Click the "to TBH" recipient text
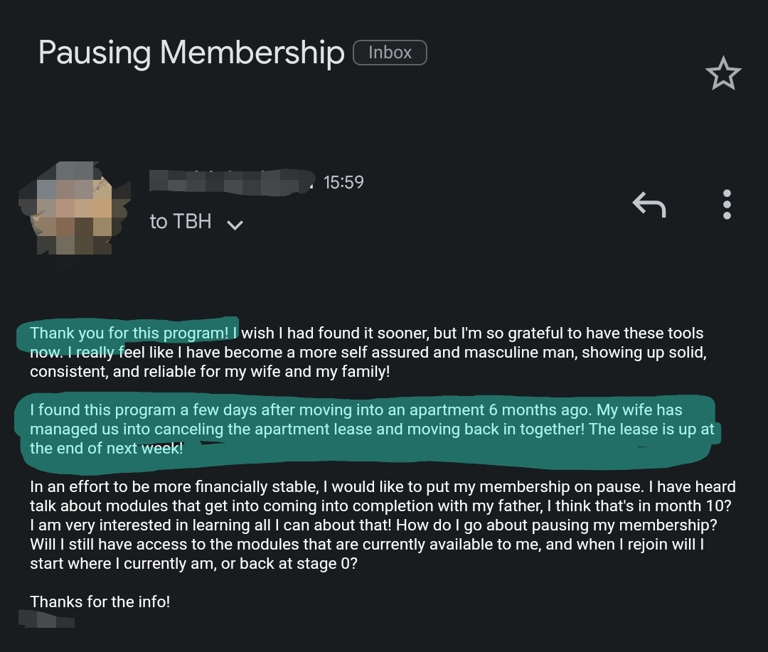768x652 pixels. click(x=181, y=222)
